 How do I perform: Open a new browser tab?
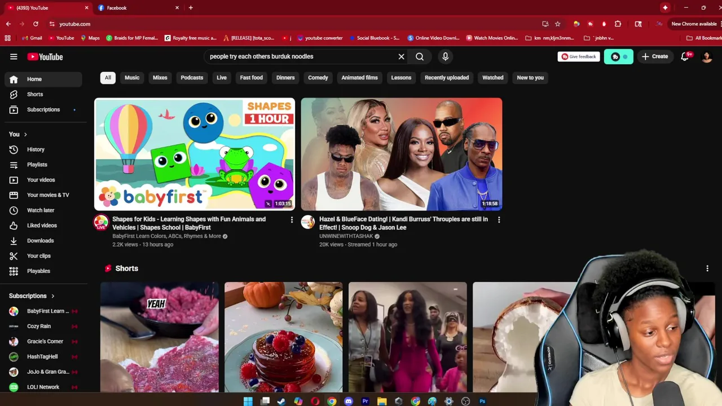point(191,7)
